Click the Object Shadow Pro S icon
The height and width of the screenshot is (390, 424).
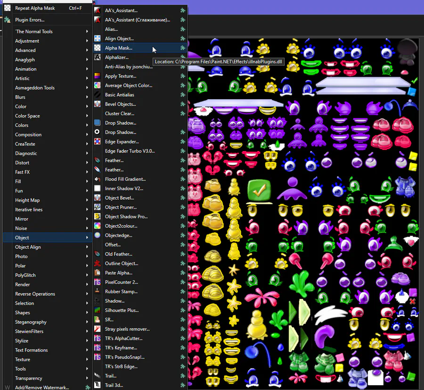98,217
